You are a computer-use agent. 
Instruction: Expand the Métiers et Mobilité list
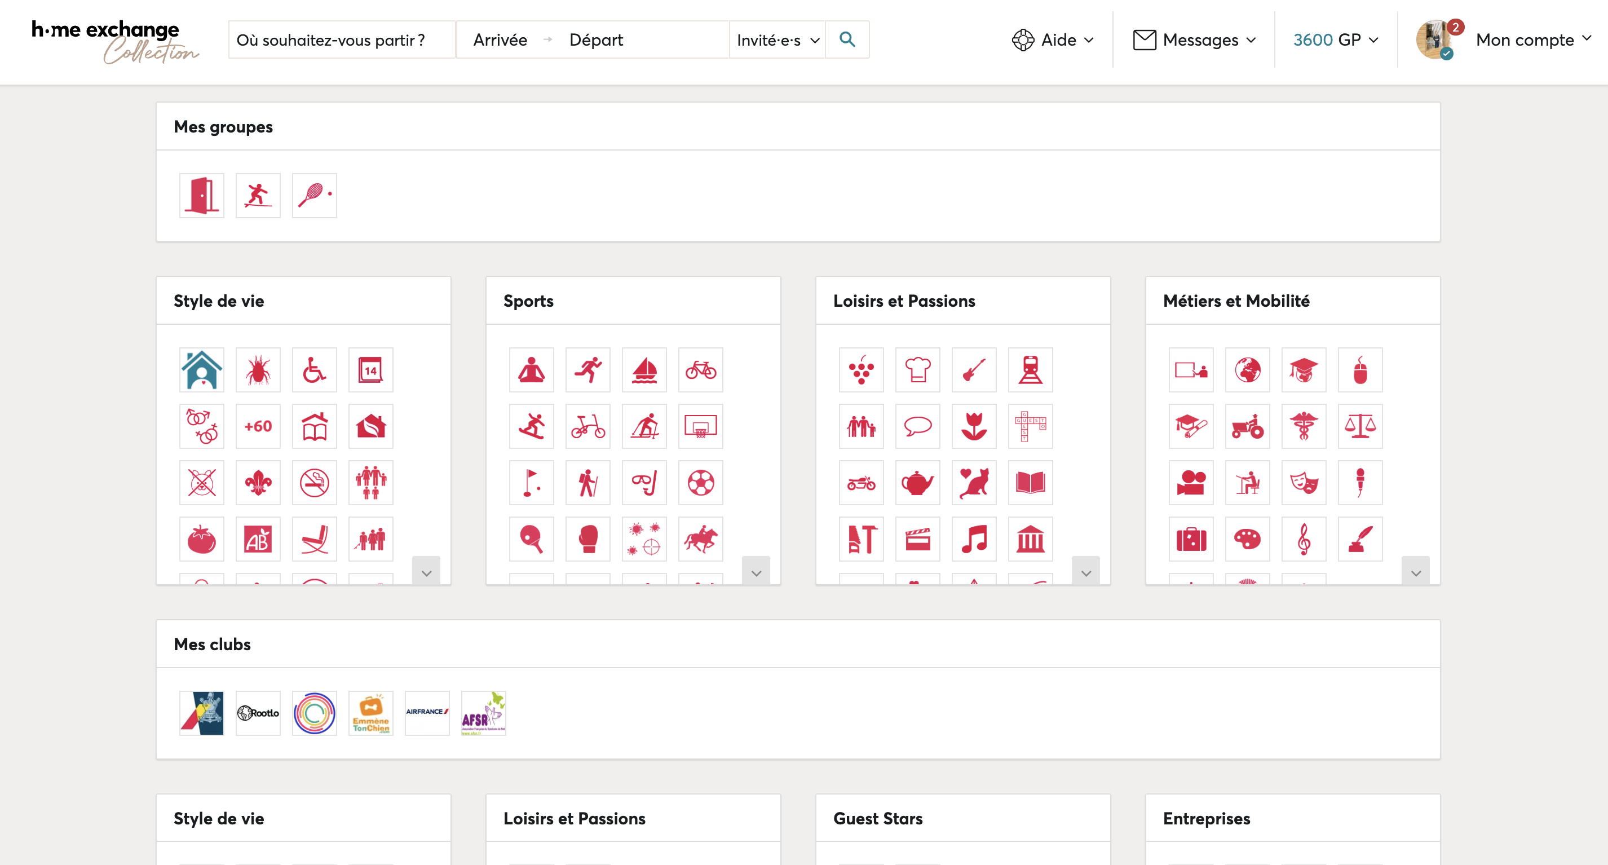point(1415,572)
